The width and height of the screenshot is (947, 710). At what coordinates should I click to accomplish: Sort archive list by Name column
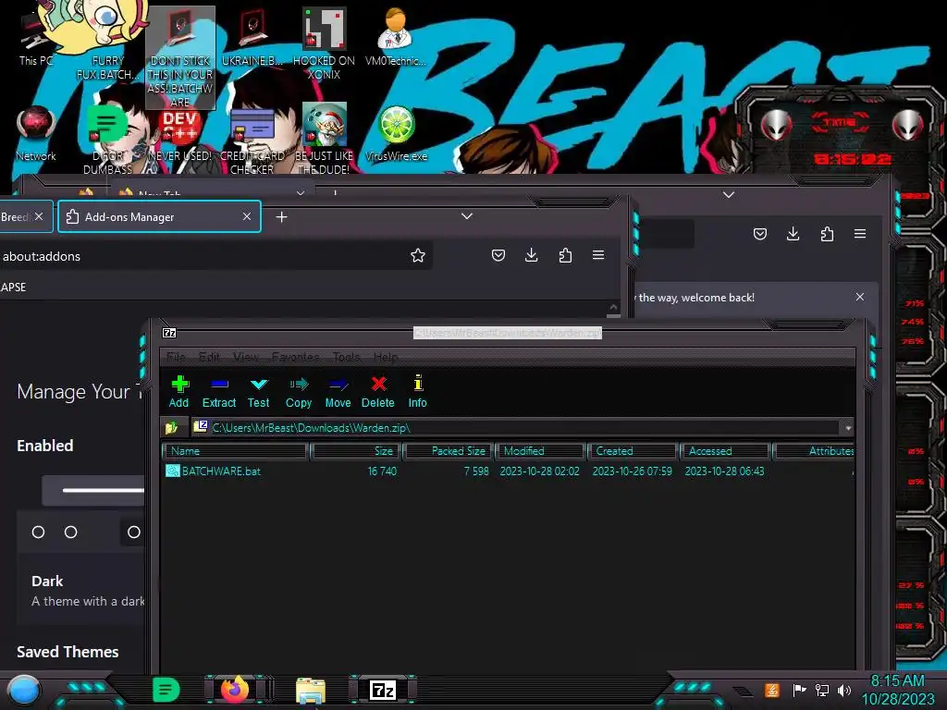[236, 451]
